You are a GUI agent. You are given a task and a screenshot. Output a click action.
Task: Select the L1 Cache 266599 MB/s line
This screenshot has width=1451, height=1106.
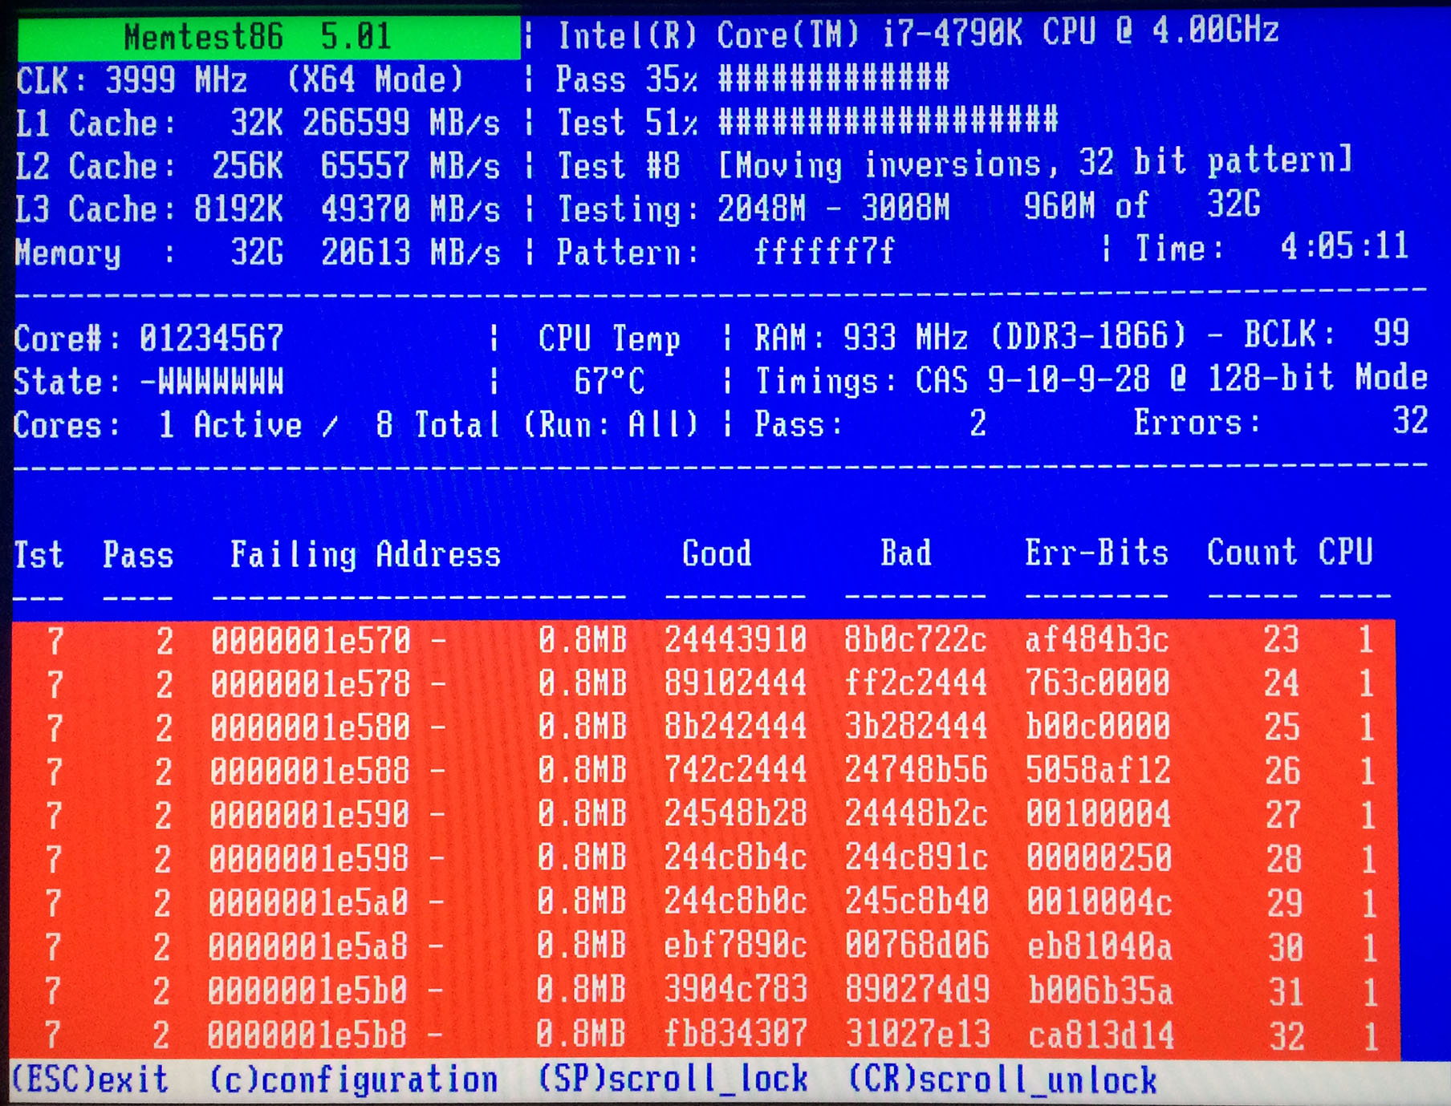pos(258,123)
